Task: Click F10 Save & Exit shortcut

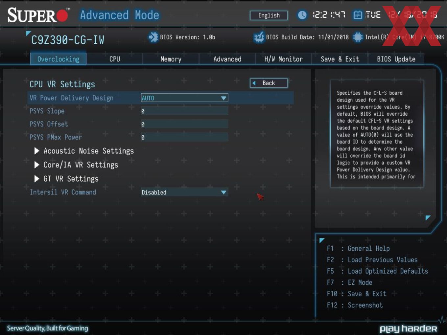Action: pos(356,294)
